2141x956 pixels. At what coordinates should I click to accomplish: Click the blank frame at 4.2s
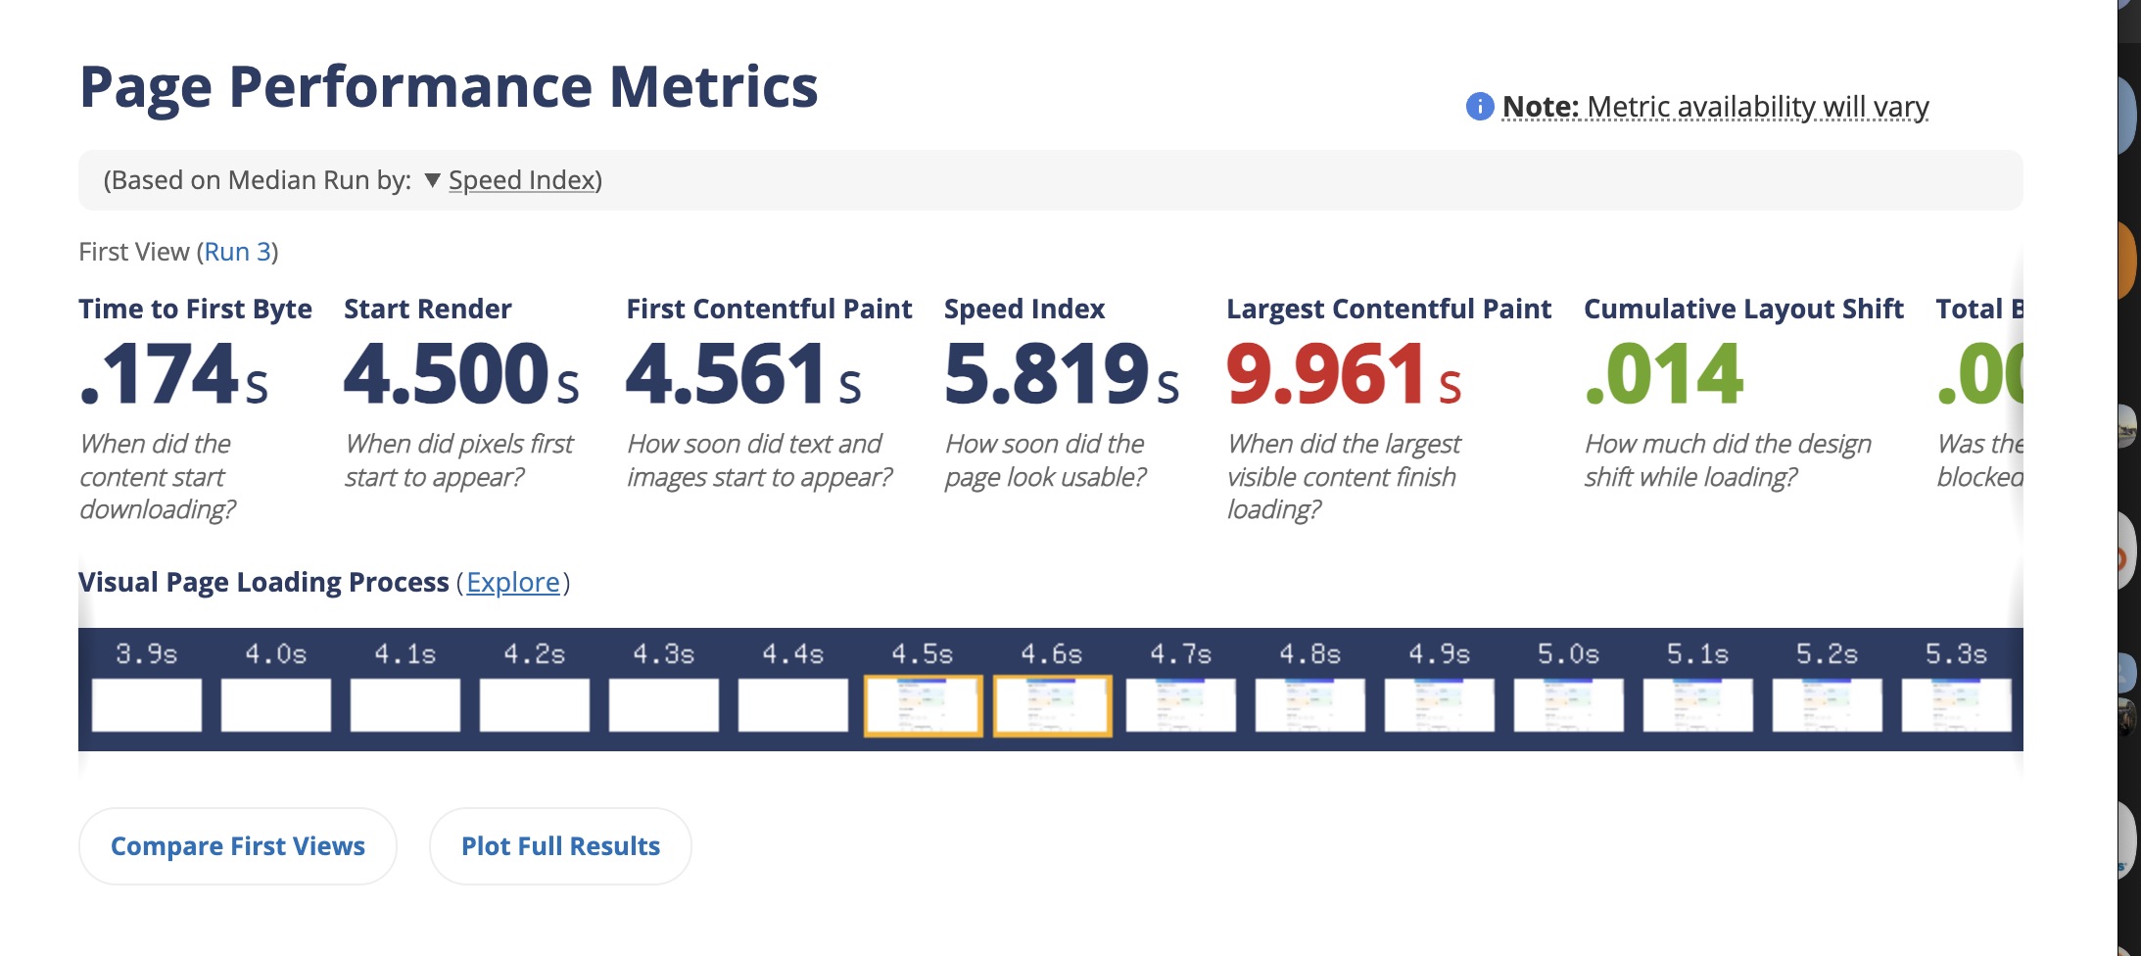click(535, 705)
